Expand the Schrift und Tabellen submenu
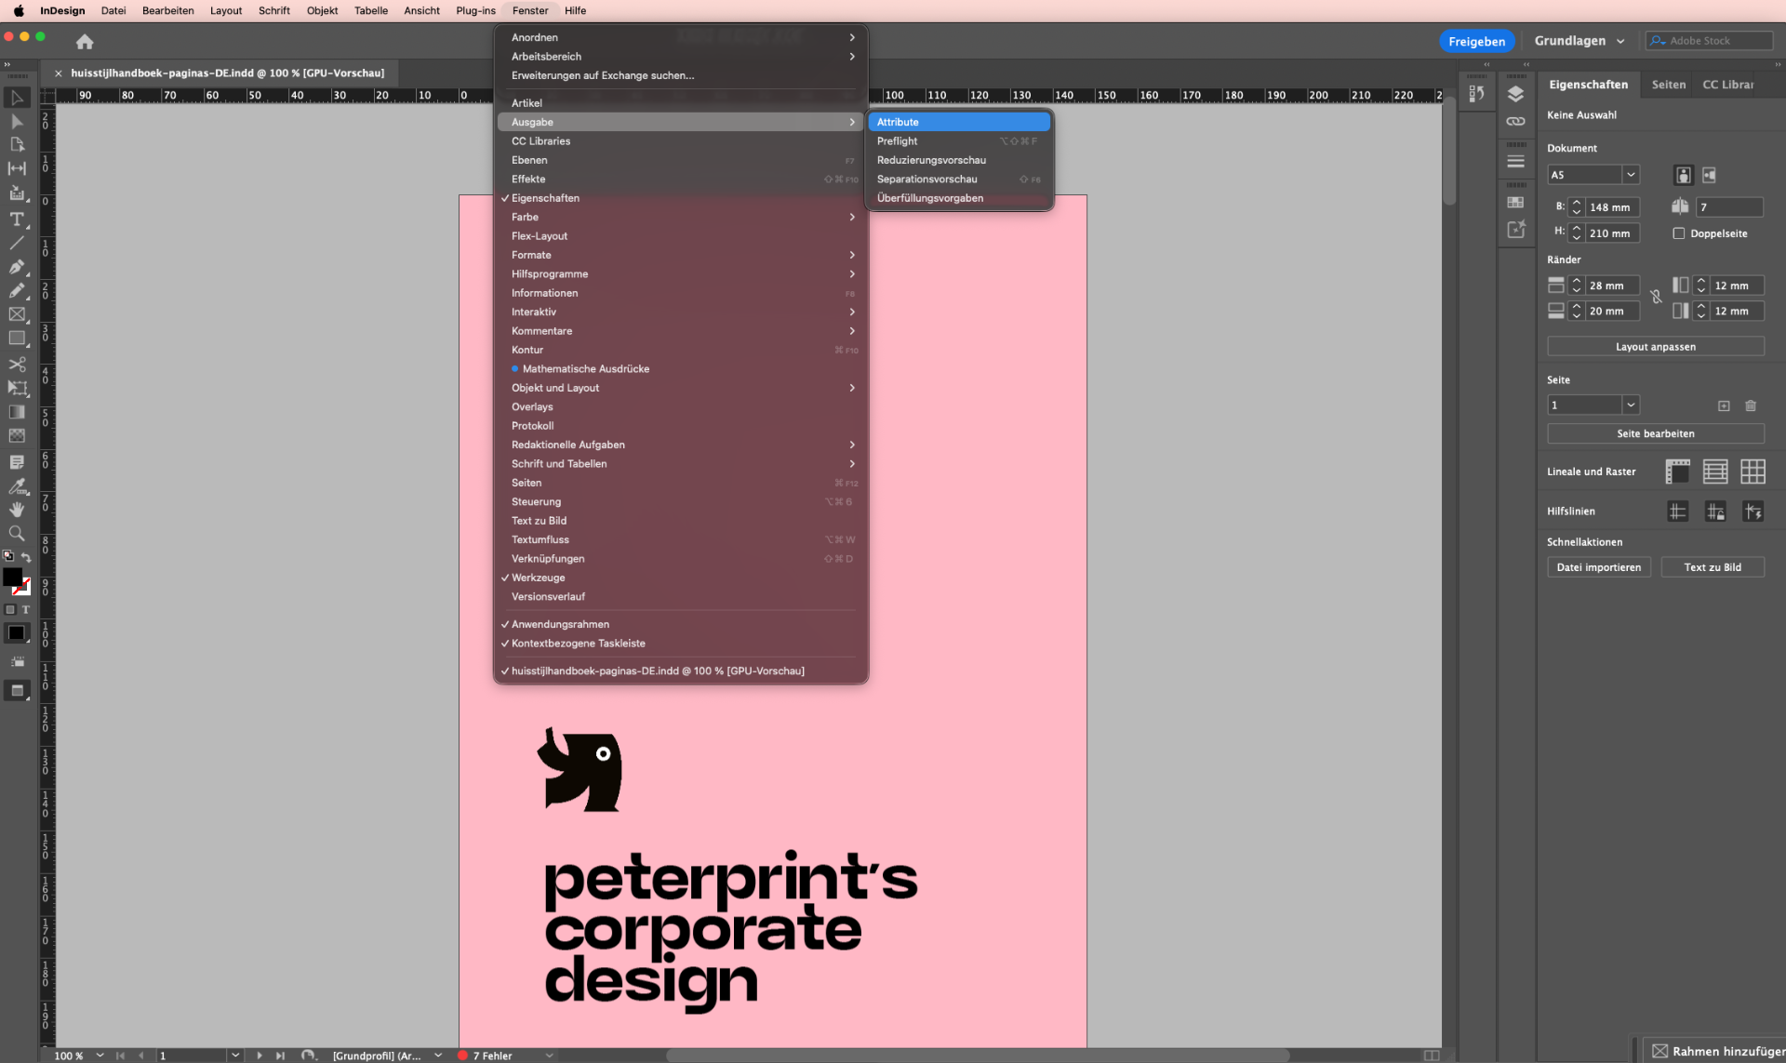Viewport: 1786px width, 1063px height. click(681, 464)
